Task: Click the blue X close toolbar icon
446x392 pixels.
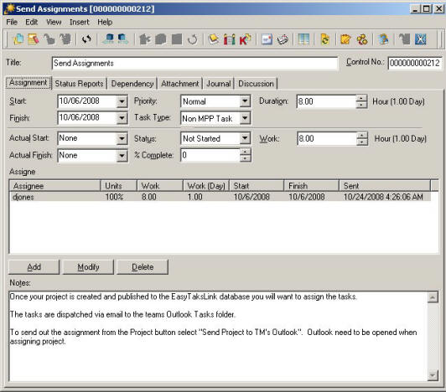Action: click(420, 39)
